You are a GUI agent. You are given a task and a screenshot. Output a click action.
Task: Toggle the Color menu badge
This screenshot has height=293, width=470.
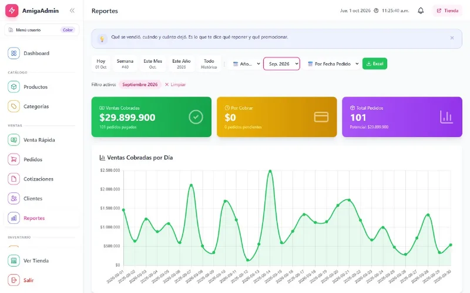68,30
